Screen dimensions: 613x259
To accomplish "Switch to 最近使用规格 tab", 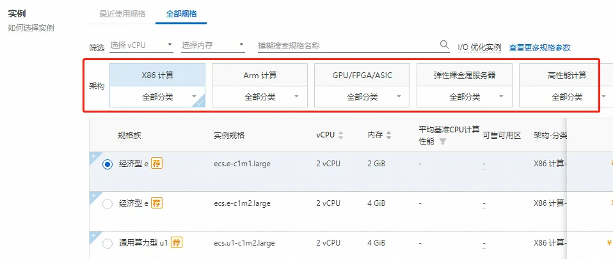I will click(122, 13).
